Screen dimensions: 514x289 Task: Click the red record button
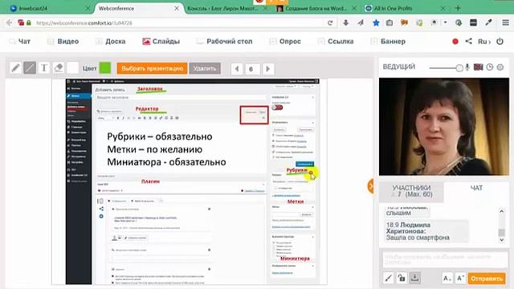coord(455,42)
